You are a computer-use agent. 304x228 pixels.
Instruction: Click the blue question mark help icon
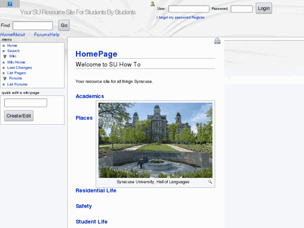tap(10, 4)
